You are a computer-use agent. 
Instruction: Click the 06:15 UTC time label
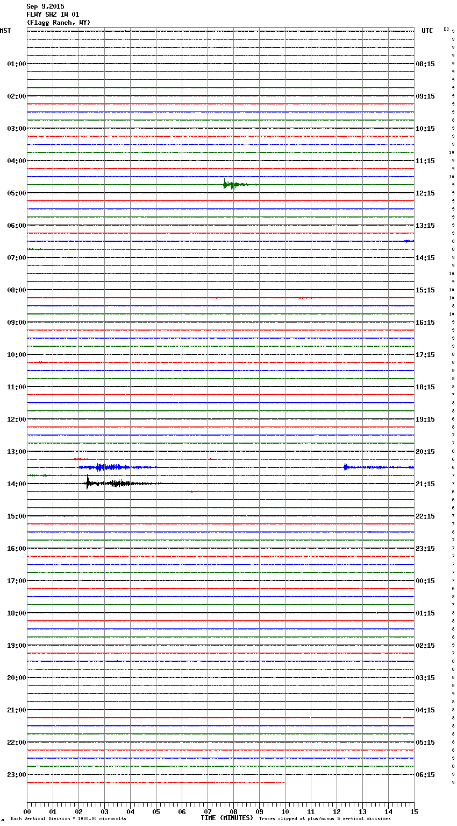[x=425, y=775]
